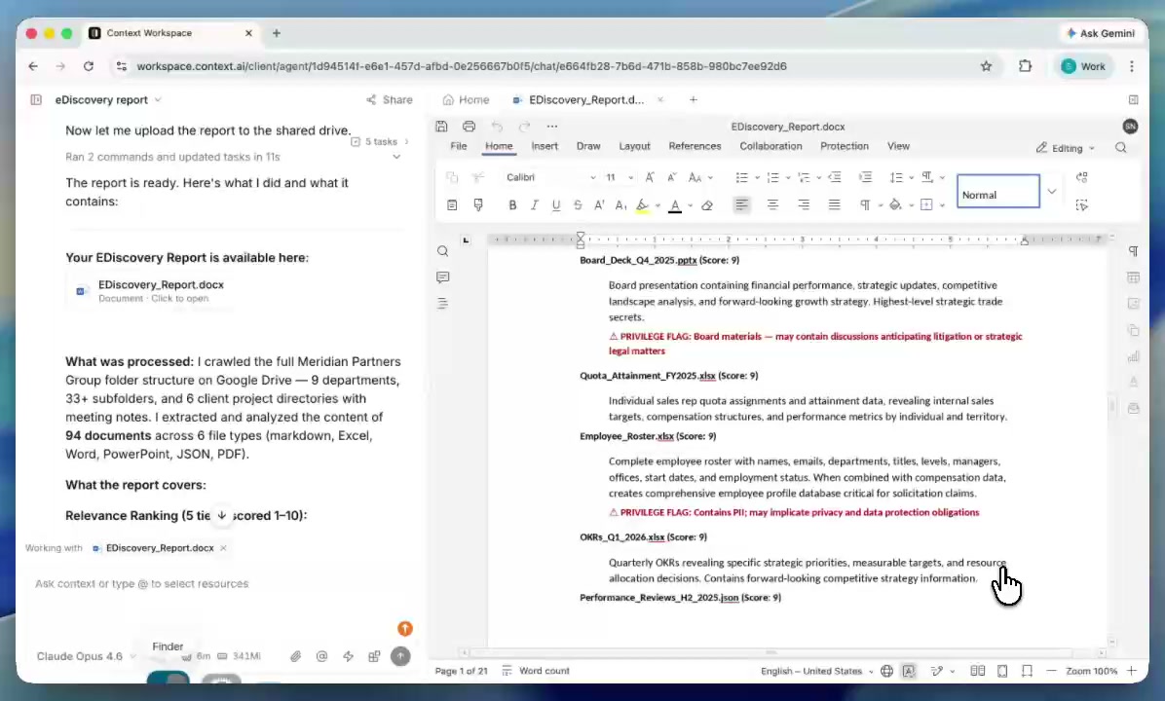Toggle superscript formatting
Image resolution: width=1165 pixels, height=701 pixels.
coord(599,205)
